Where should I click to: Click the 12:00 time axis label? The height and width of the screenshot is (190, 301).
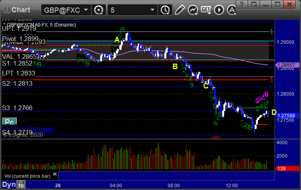click(x=232, y=185)
